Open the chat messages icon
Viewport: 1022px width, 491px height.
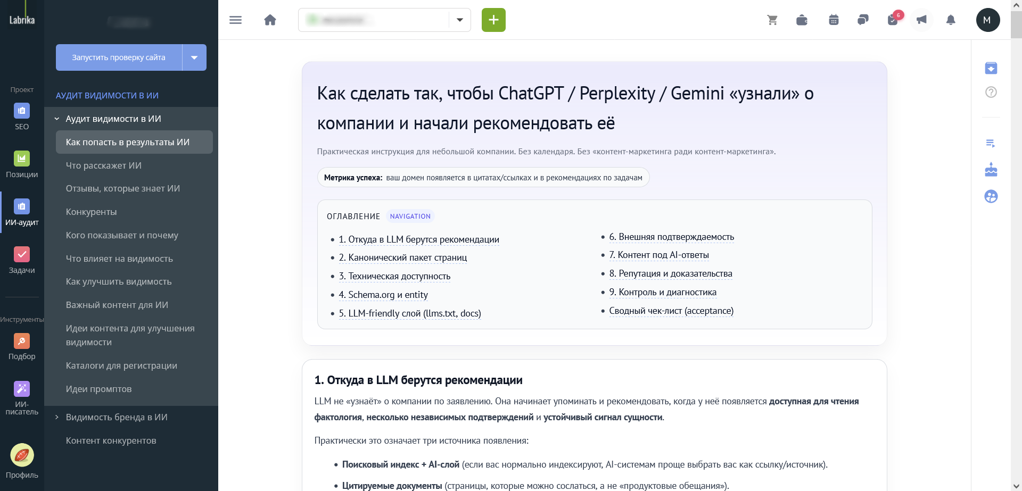(863, 20)
